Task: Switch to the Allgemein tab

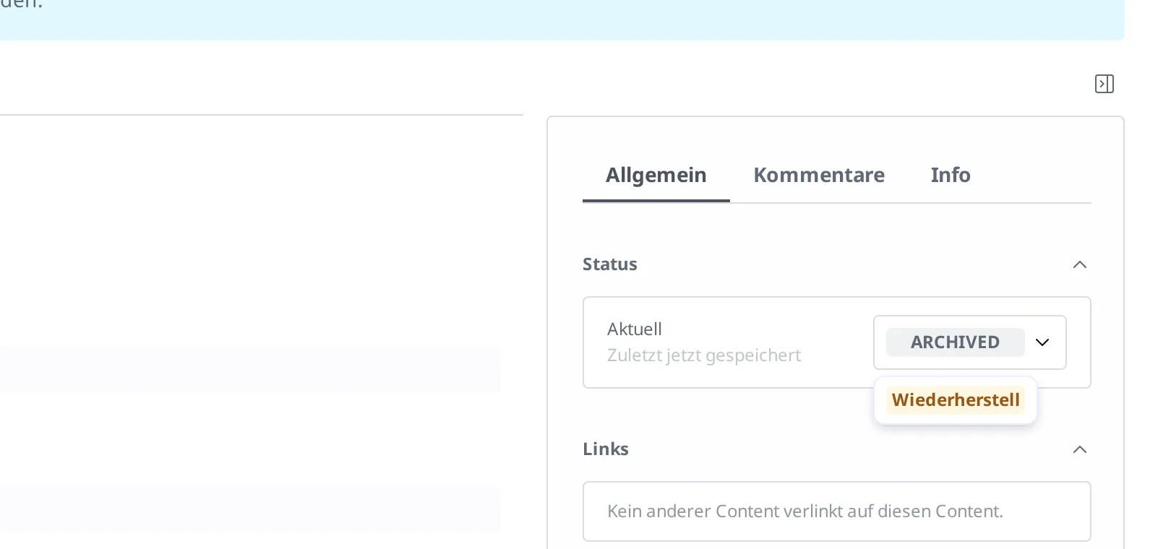Action: pyautogui.click(x=656, y=175)
